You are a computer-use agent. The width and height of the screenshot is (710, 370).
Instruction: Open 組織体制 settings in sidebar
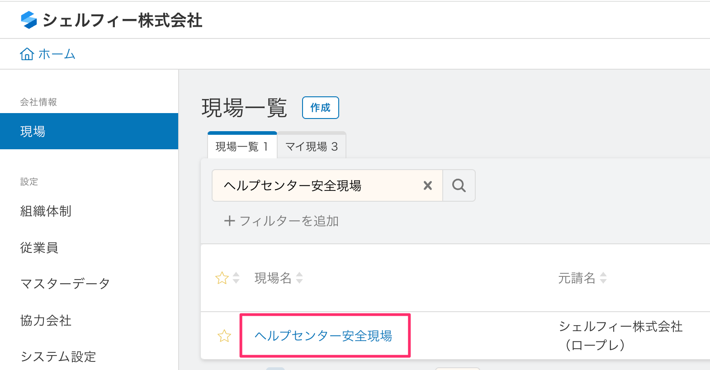pyautogui.click(x=46, y=211)
